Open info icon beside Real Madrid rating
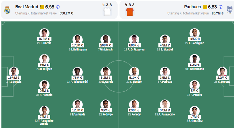Viewport: 234px width, 128px height. (58, 7)
